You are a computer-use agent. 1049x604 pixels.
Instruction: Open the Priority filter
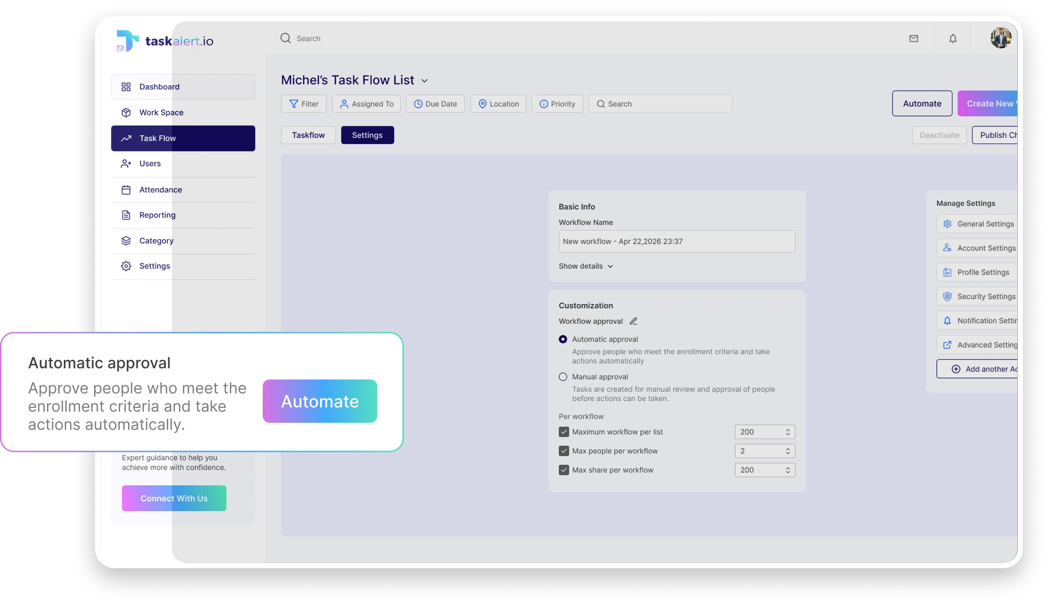(558, 104)
